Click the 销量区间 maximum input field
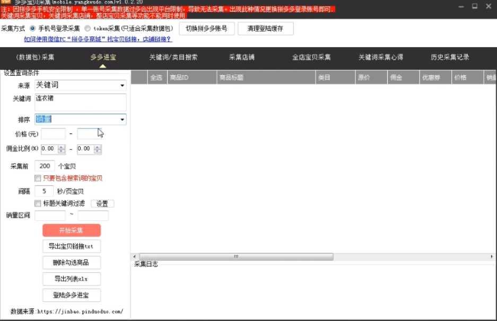 93,216
